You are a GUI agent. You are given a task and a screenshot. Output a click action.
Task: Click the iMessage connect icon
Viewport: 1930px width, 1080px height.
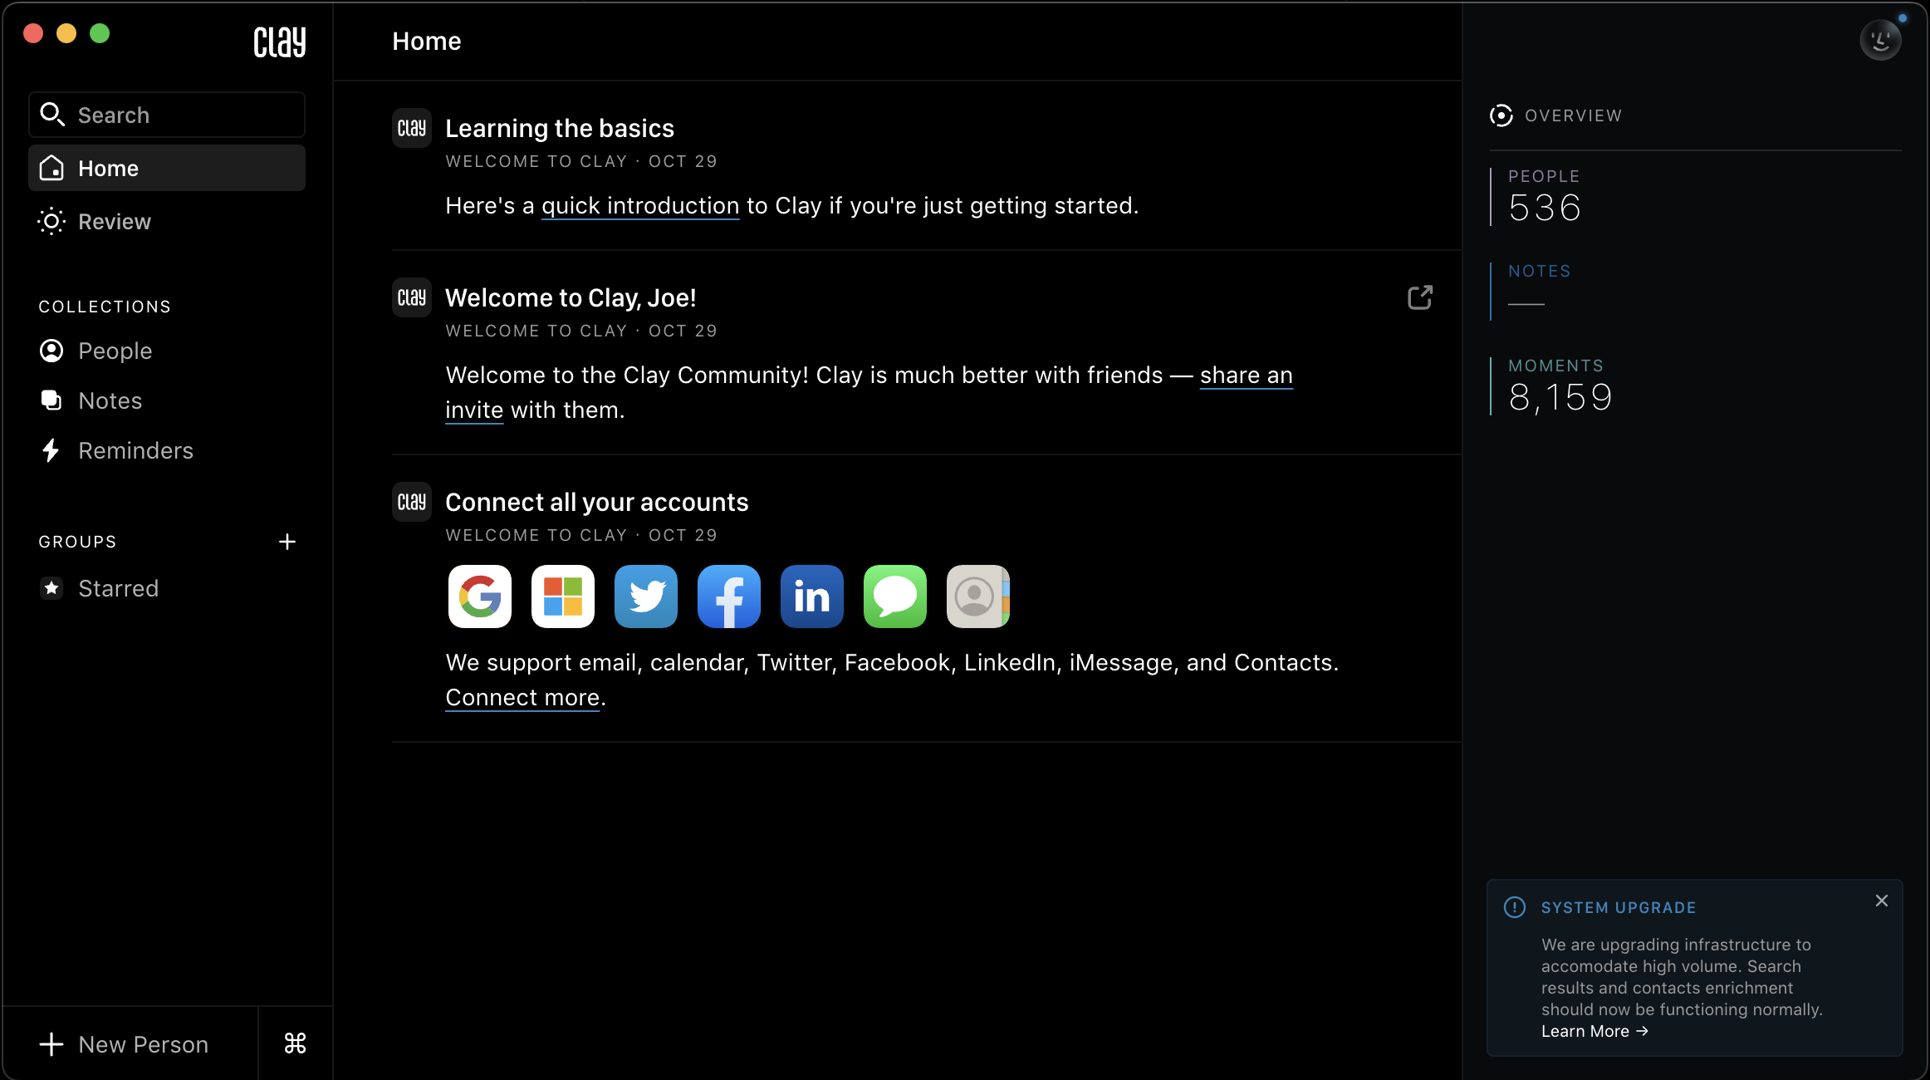pyautogui.click(x=895, y=596)
